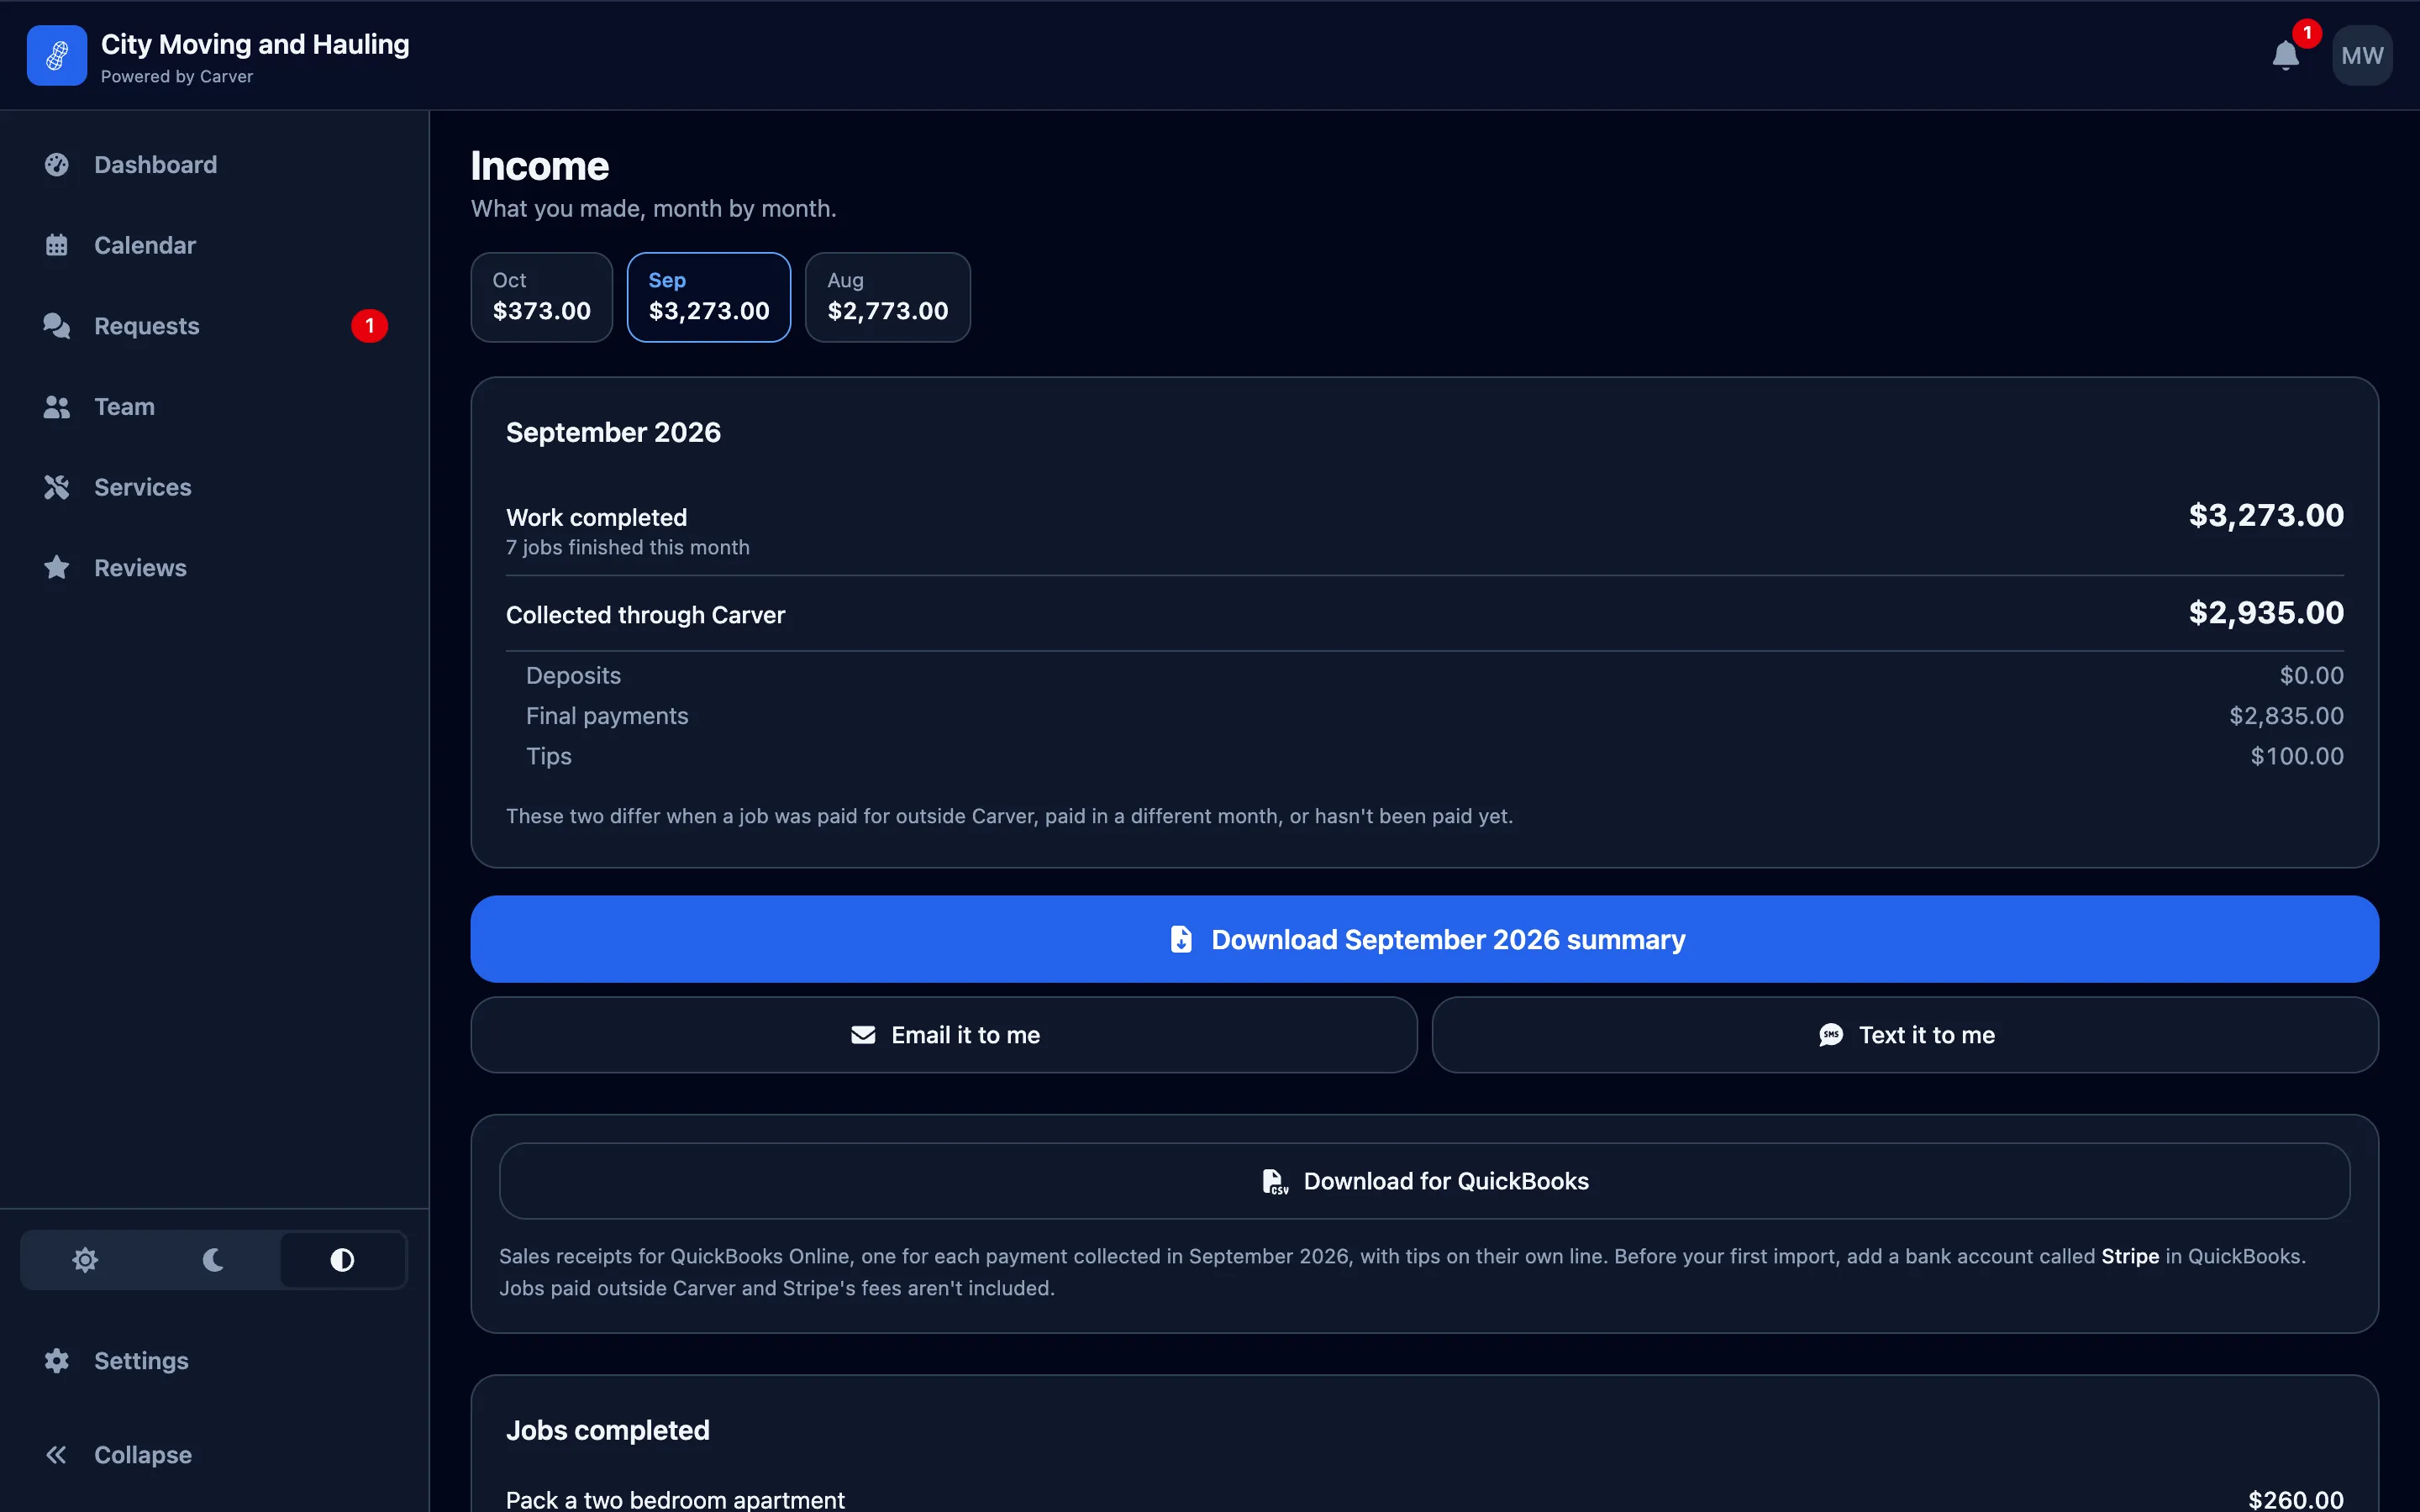Click the '7 jobs finished this month' text
The image size is (2420, 1512).
coord(627,548)
